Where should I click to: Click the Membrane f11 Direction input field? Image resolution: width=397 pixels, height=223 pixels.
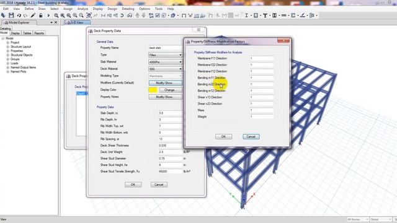coord(262,58)
